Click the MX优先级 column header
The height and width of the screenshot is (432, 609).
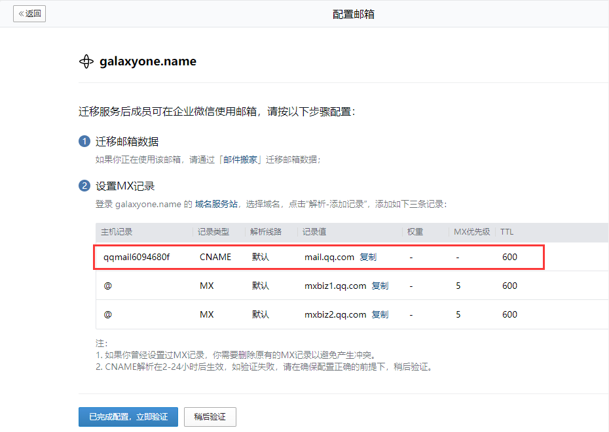point(471,232)
